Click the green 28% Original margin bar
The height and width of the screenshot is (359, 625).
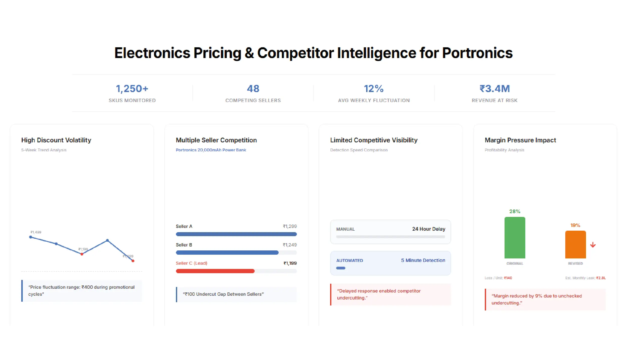pos(515,237)
